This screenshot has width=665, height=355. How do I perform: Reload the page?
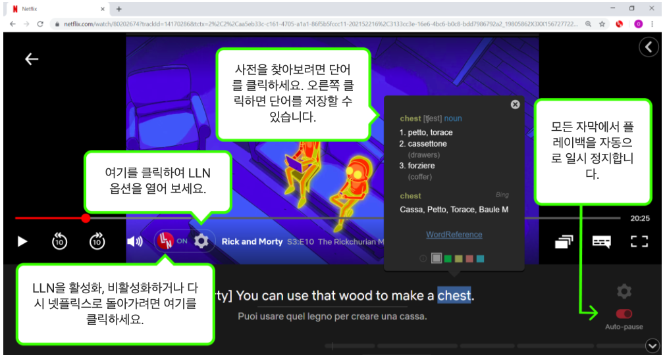[40, 24]
